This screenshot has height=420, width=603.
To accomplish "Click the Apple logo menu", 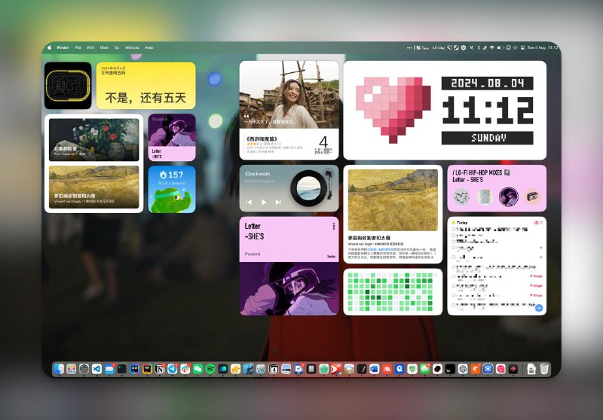I will pyautogui.click(x=50, y=47).
